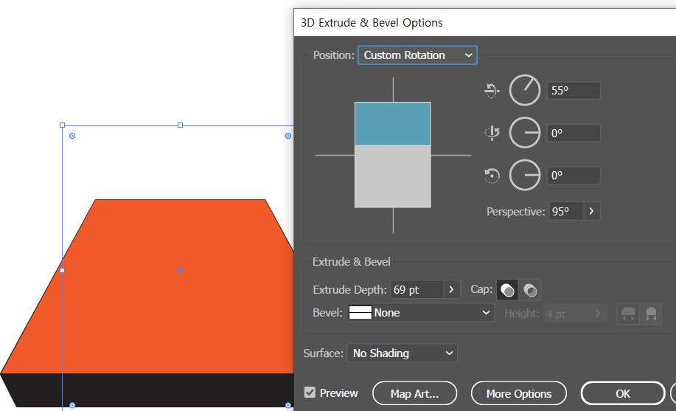Turn cap off for hollow appearance
This screenshot has width=676, height=411.
tap(530, 290)
